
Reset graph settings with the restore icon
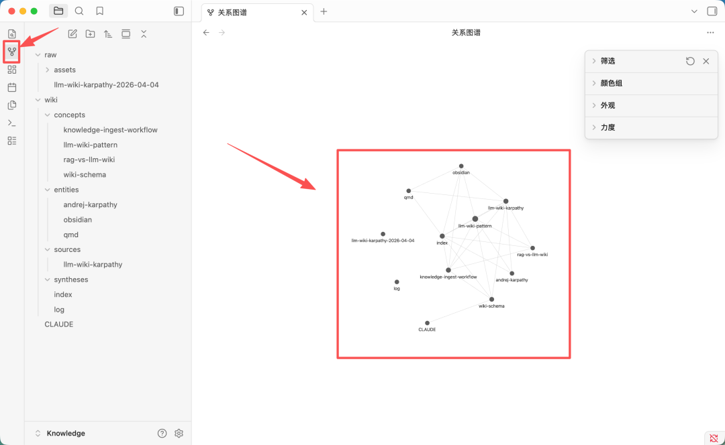(x=690, y=60)
